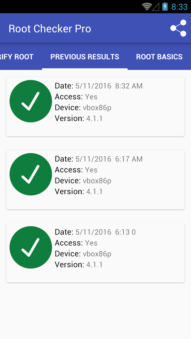Tap the Root Checker Pro title
Viewport: 191px width, 339px height.
coord(50,29)
